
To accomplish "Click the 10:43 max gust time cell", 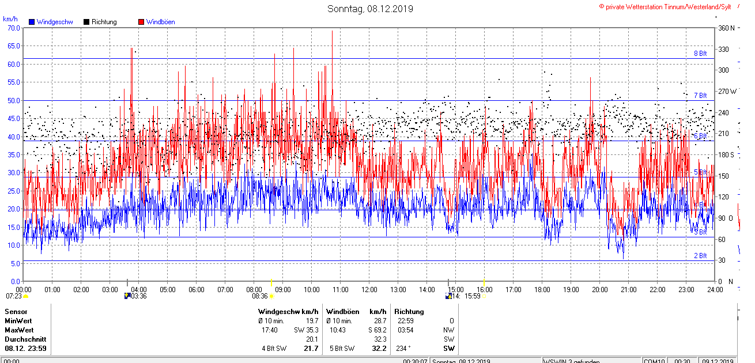I will coord(338,330).
